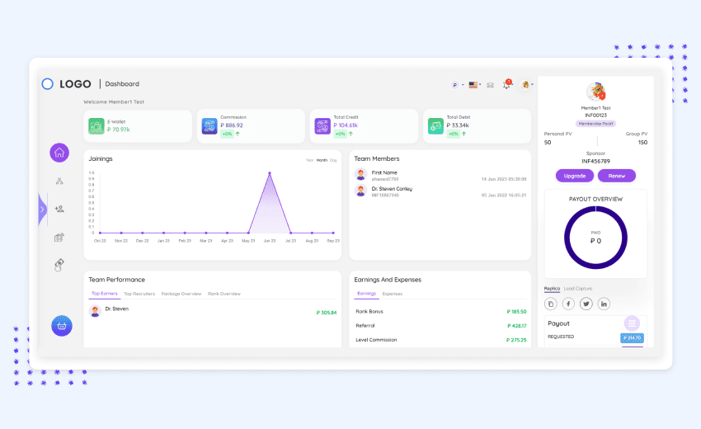Viewport: 701px width, 429px height.
Task: Click Dr. Steven avatar in Team Performance
Action: click(x=95, y=311)
